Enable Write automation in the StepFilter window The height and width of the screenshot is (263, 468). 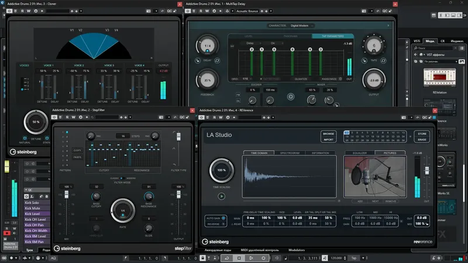74,117
